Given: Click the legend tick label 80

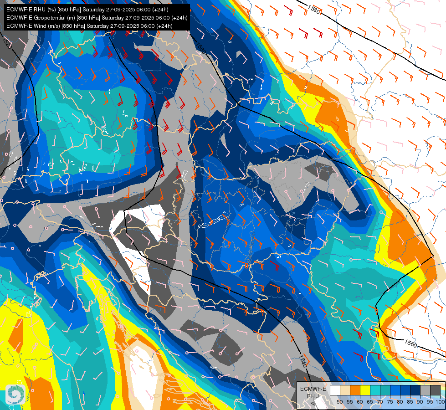Looking at the screenshot, I should coord(400,402).
